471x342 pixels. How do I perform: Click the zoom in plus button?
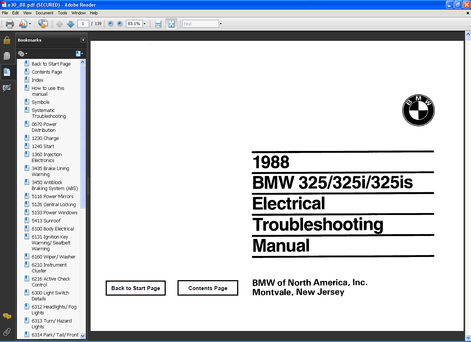pyautogui.click(x=120, y=24)
